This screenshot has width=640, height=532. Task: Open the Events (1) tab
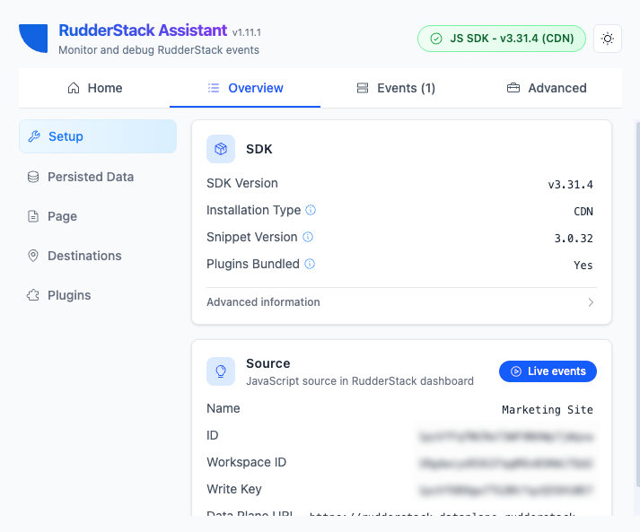pos(396,88)
